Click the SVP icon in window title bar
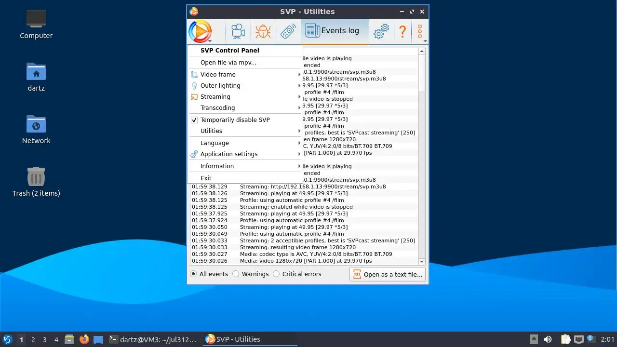The image size is (617, 347). pos(194,12)
